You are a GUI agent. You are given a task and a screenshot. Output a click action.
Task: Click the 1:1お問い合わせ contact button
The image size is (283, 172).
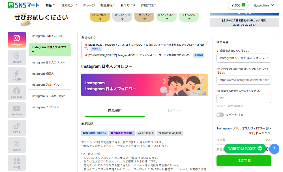(x=245, y=149)
